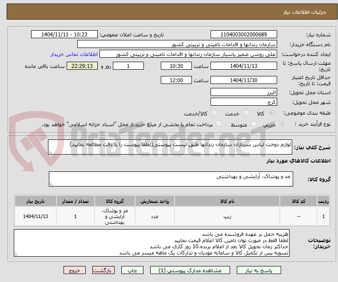Click the validity time 12:00 field
This screenshot has width=338, height=282.
pyautogui.click(x=176, y=80)
